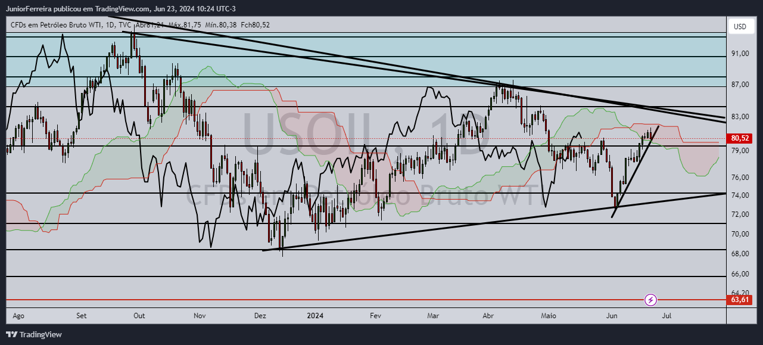Click the purple lightning bolt event icon
The height and width of the screenshot is (345, 763).
(651, 299)
